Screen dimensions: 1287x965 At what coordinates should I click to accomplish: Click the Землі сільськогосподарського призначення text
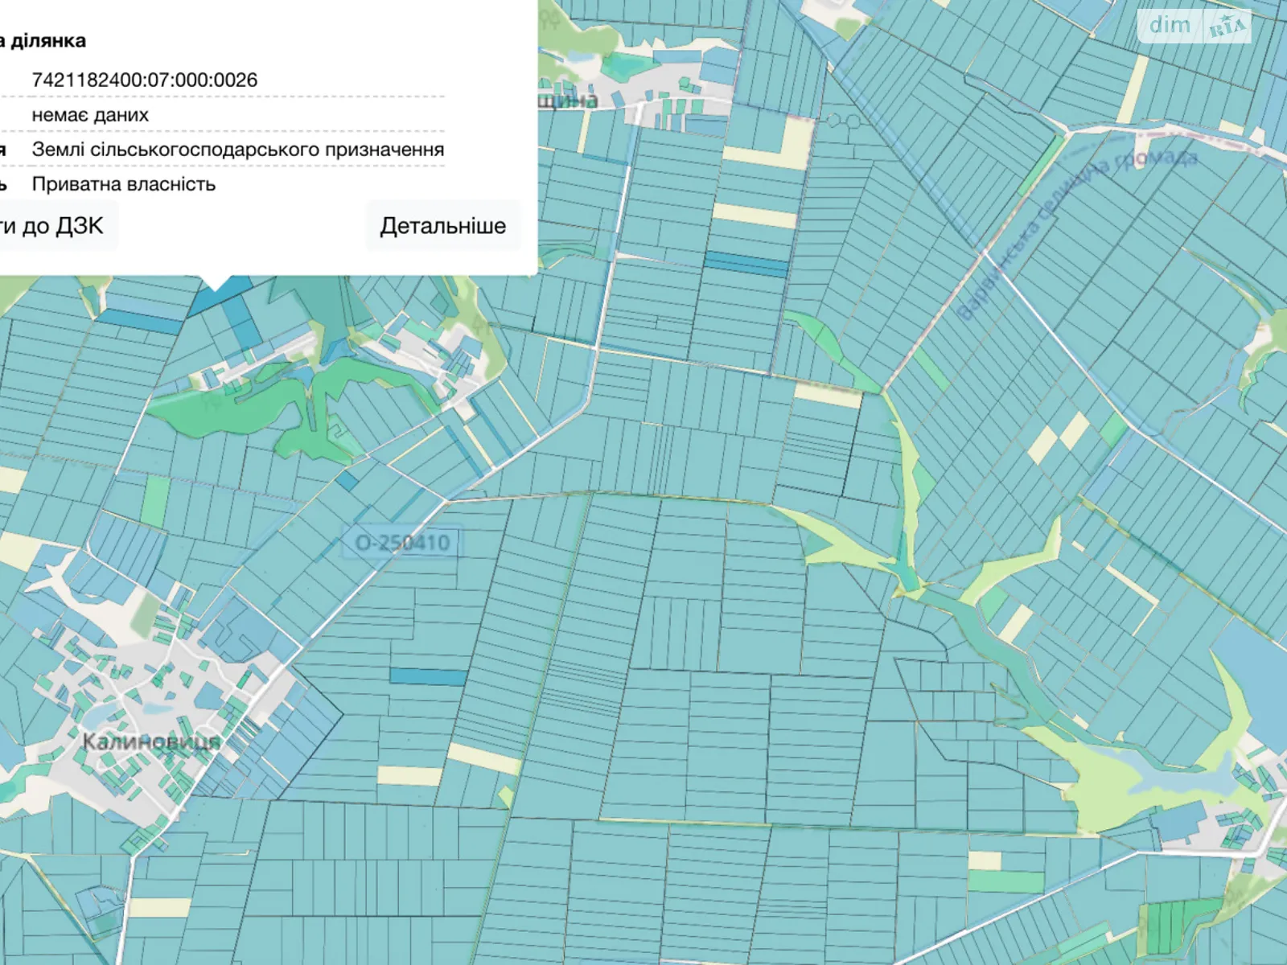pyautogui.click(x=237, y=150)
